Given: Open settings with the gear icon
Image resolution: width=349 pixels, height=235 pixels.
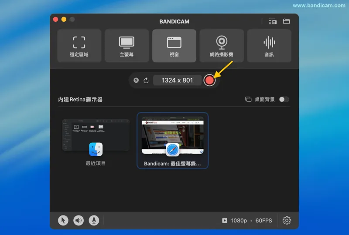Looking at the screenshot, I should [287, 220].
